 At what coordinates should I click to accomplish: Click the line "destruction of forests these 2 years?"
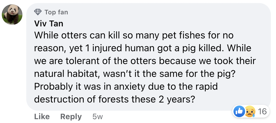tap(115, 99)
